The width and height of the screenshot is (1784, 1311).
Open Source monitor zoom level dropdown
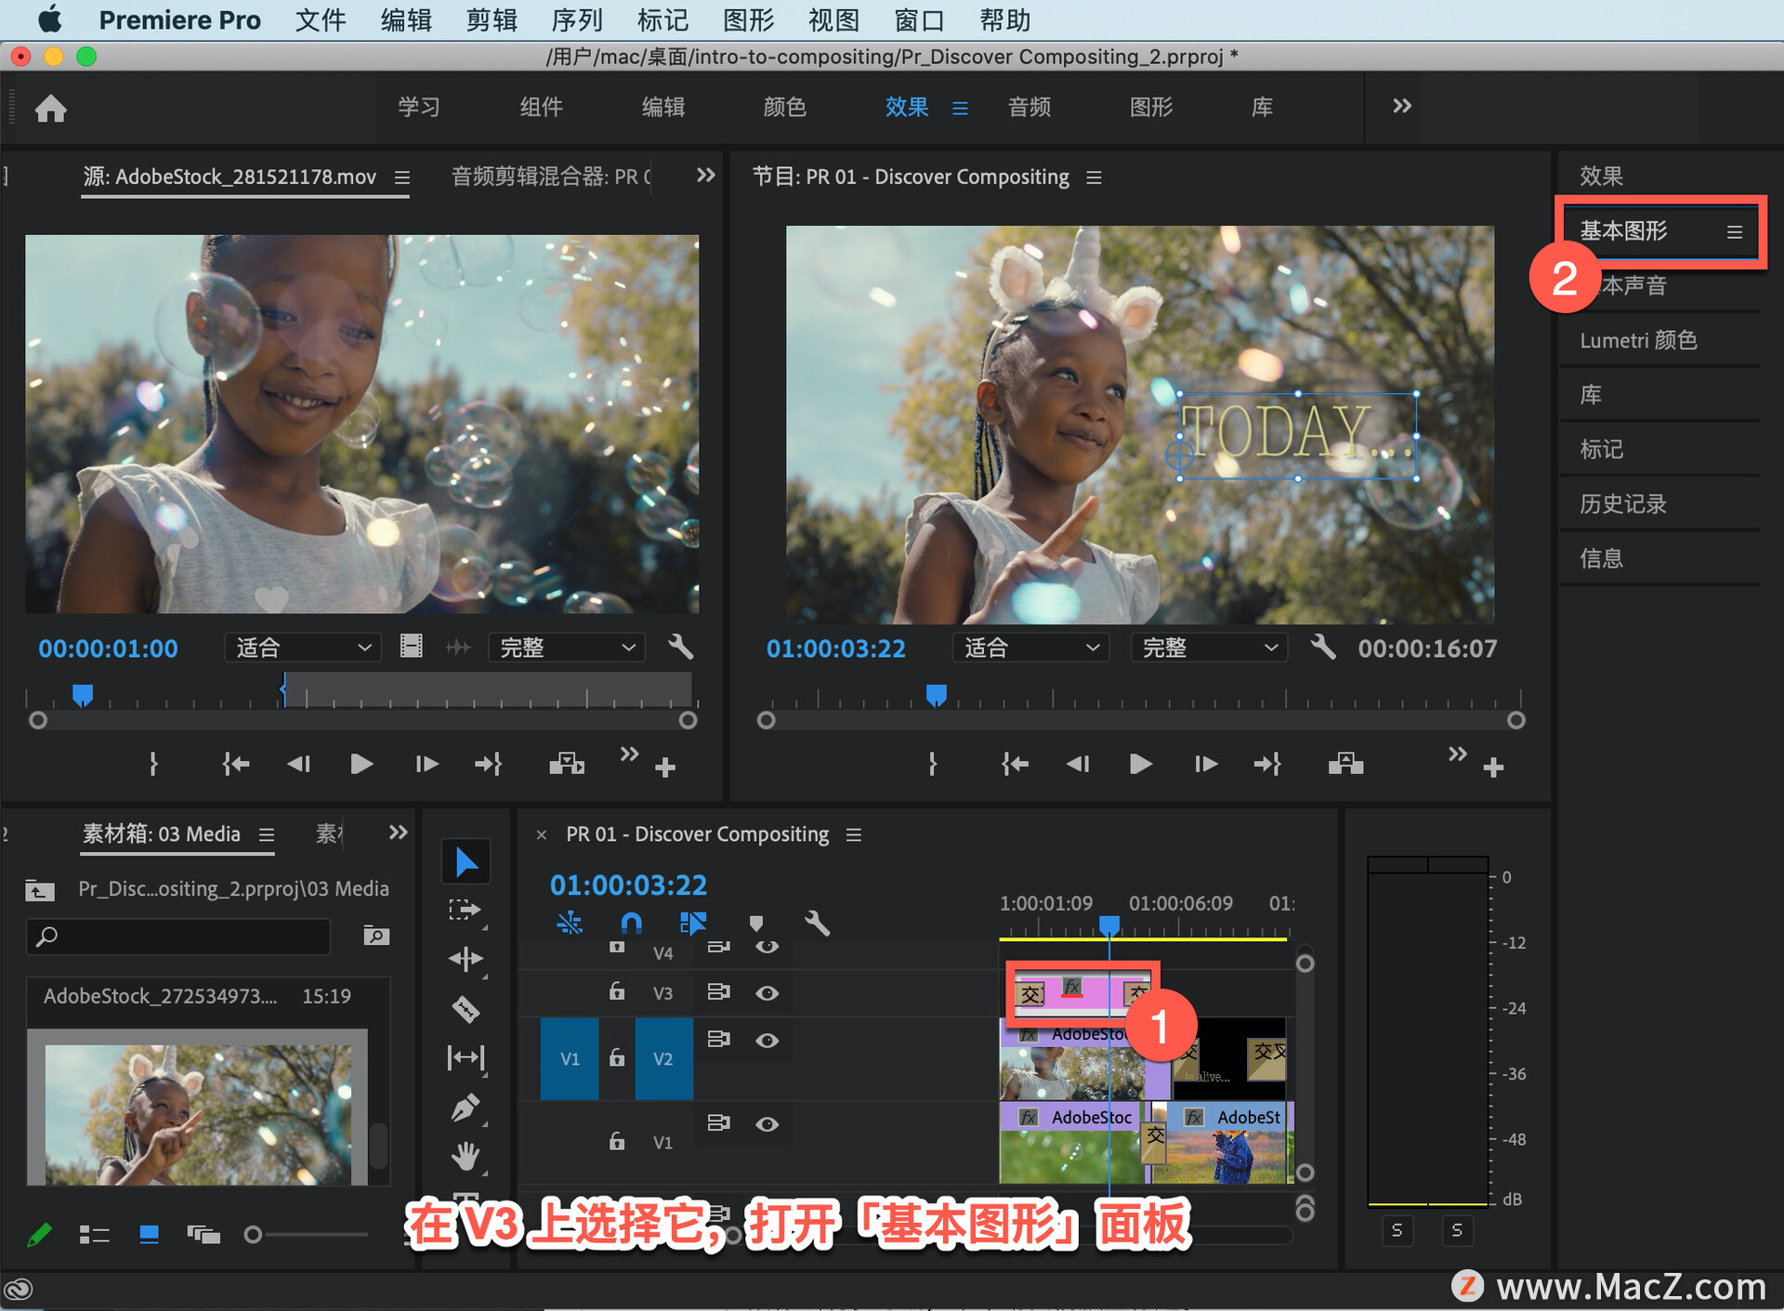point(303,648)
